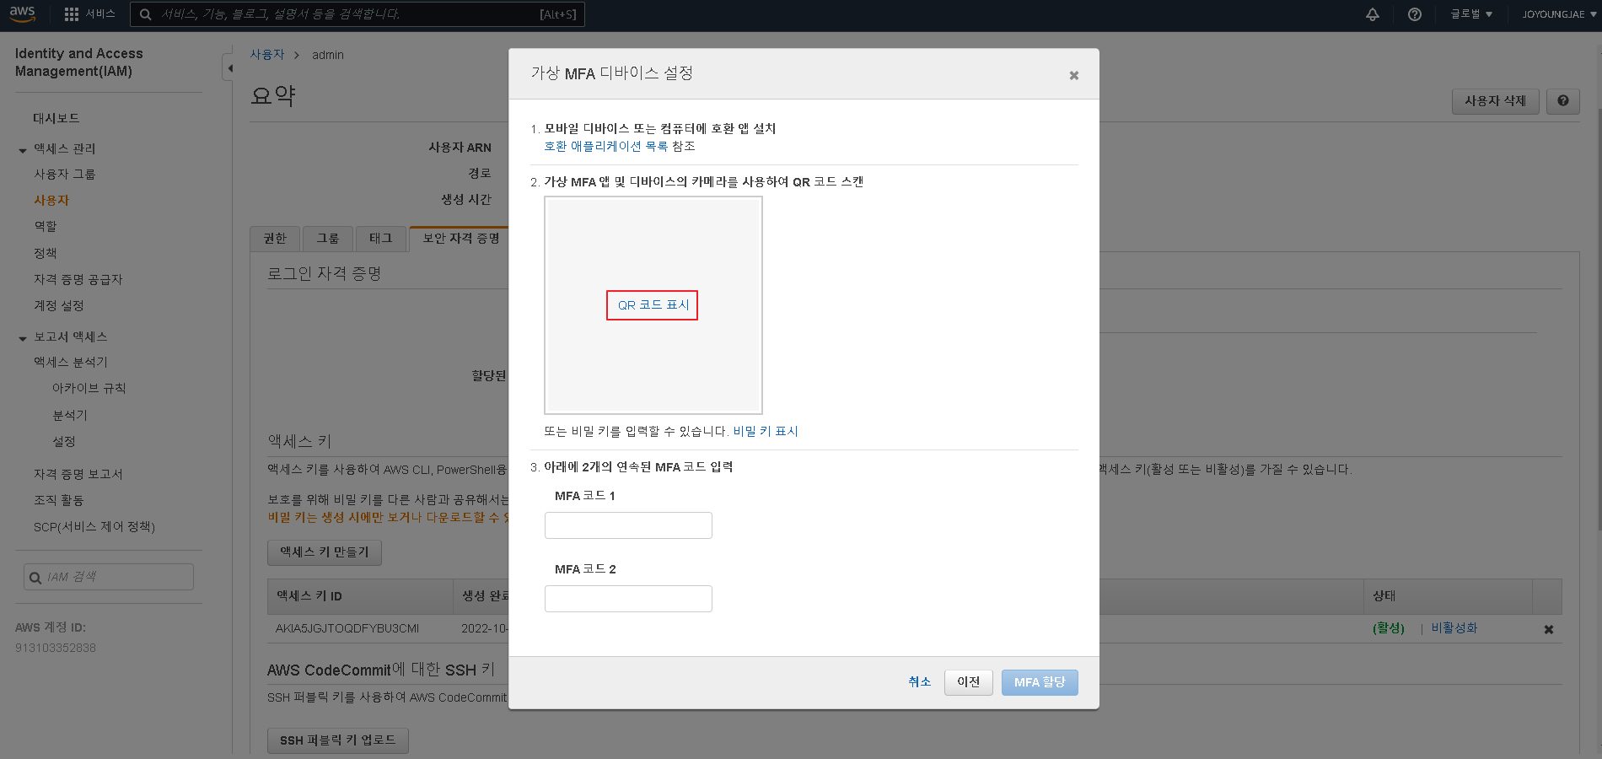Image resolution: width=1602 pixels, height=759 pixels.
Task: Open 사용자 그룹 in the sidebar
Action: point(64,174)
